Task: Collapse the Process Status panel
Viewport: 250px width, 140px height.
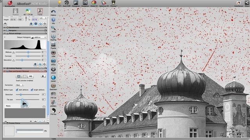Action: (x=5, y=123)
